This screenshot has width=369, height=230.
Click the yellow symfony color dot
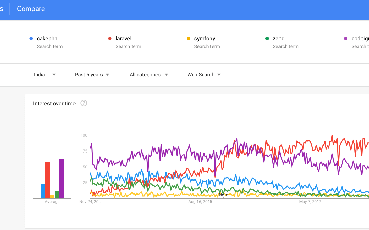tap(188, 39)
